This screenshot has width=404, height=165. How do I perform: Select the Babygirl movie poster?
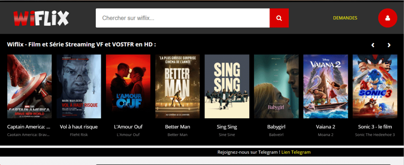coord(276,86)
